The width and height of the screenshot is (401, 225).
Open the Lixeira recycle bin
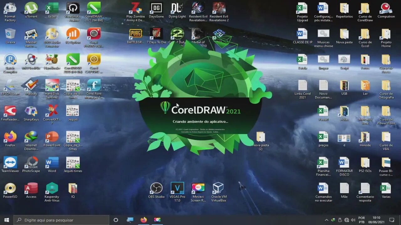(x=10, y=36)
